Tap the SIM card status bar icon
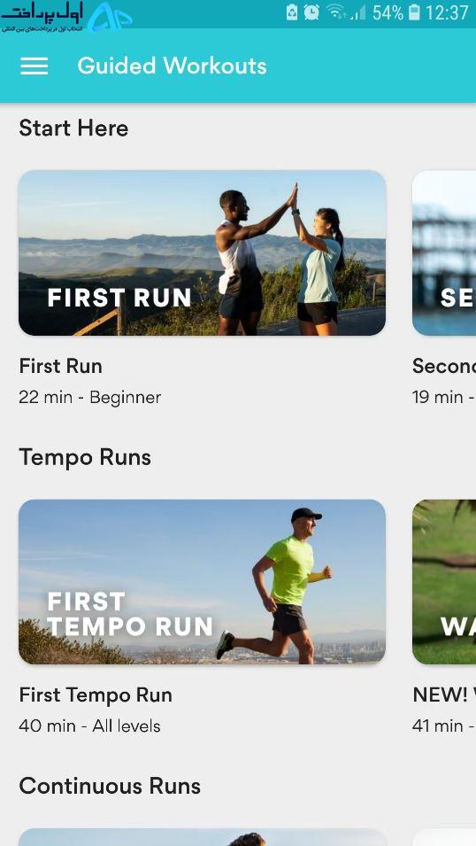 tap(292, 12)
